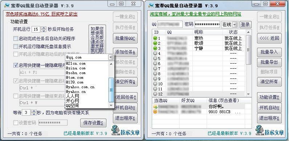Click 清空所有Q button in left window

click(126, 82)
